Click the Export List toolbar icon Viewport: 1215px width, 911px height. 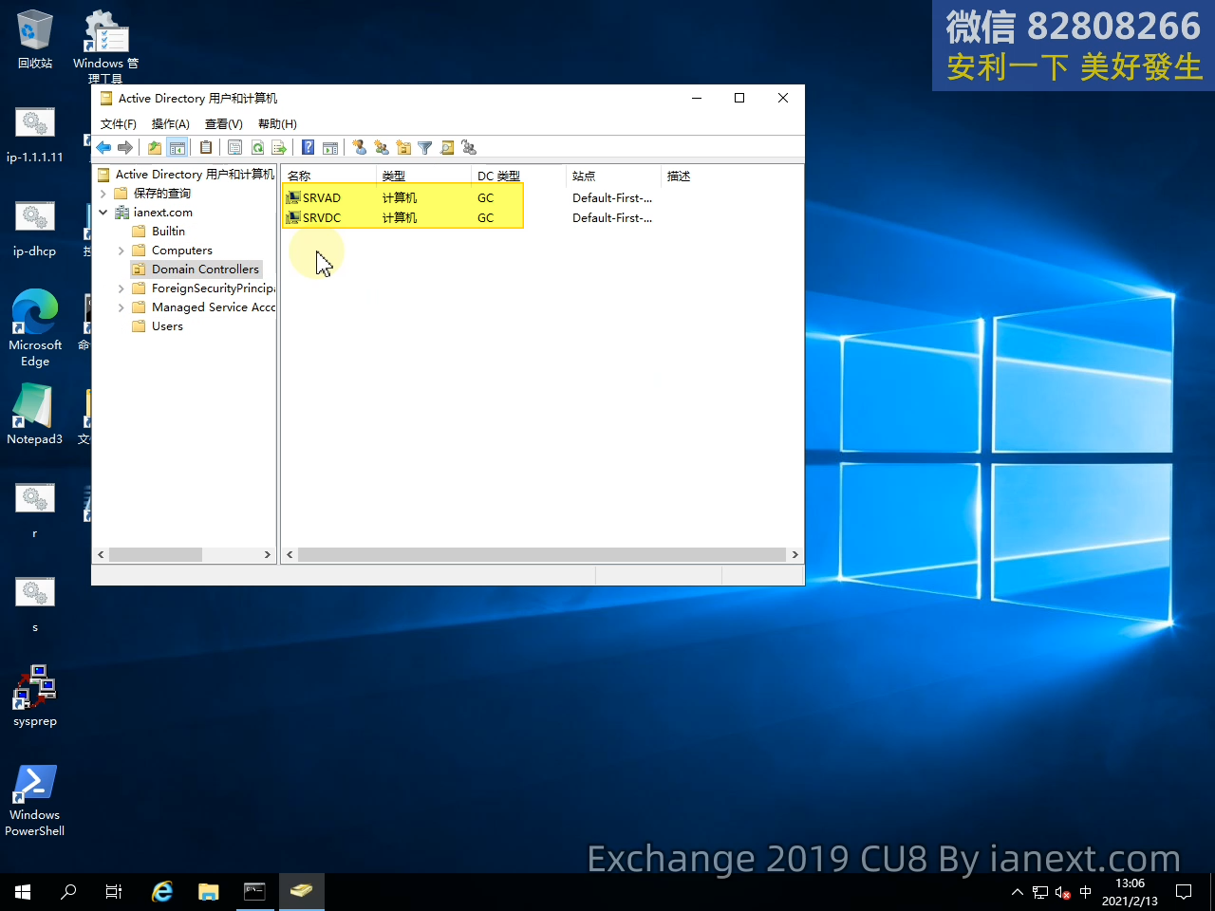pyautogui.click(x=279, y=148)
